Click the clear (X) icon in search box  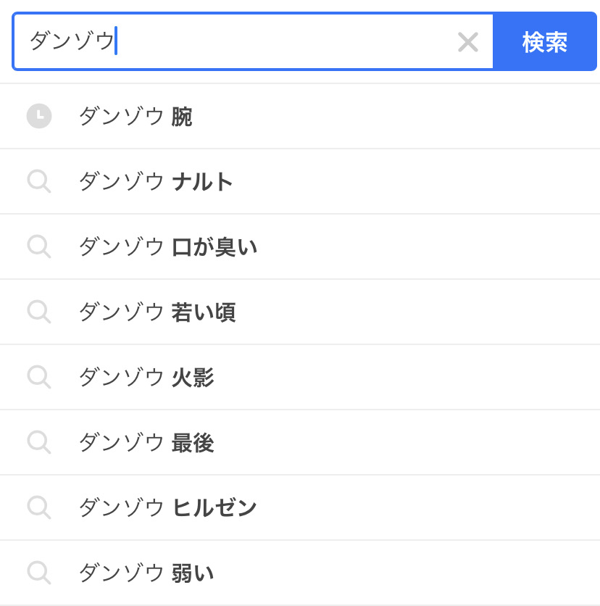pyautogui.click(x=468, y=42)
